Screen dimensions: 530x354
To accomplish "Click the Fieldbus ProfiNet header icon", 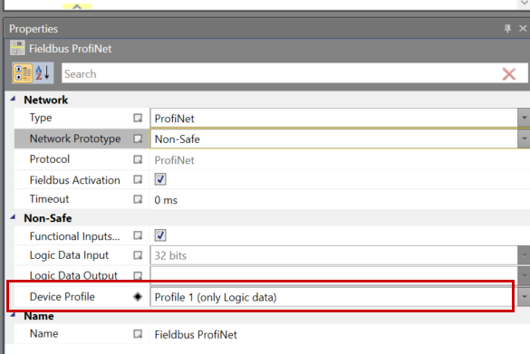I will pos(17,48).
